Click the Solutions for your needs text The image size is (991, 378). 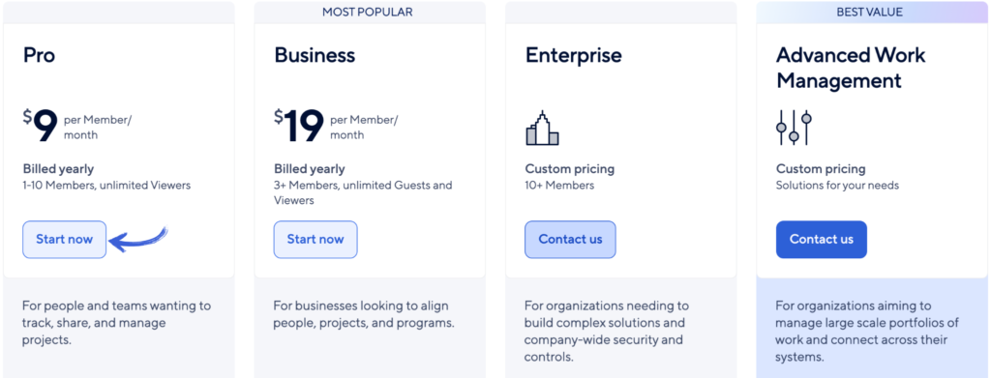click(837, 186)
